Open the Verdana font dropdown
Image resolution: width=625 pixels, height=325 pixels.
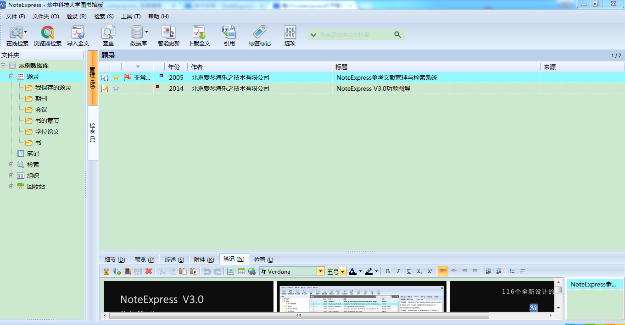(x=321, y=271)
